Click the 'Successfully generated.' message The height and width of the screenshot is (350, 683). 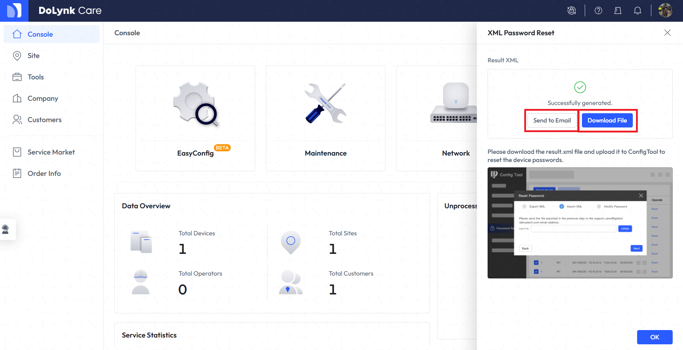pyautogui.click(x=580, y=103)
